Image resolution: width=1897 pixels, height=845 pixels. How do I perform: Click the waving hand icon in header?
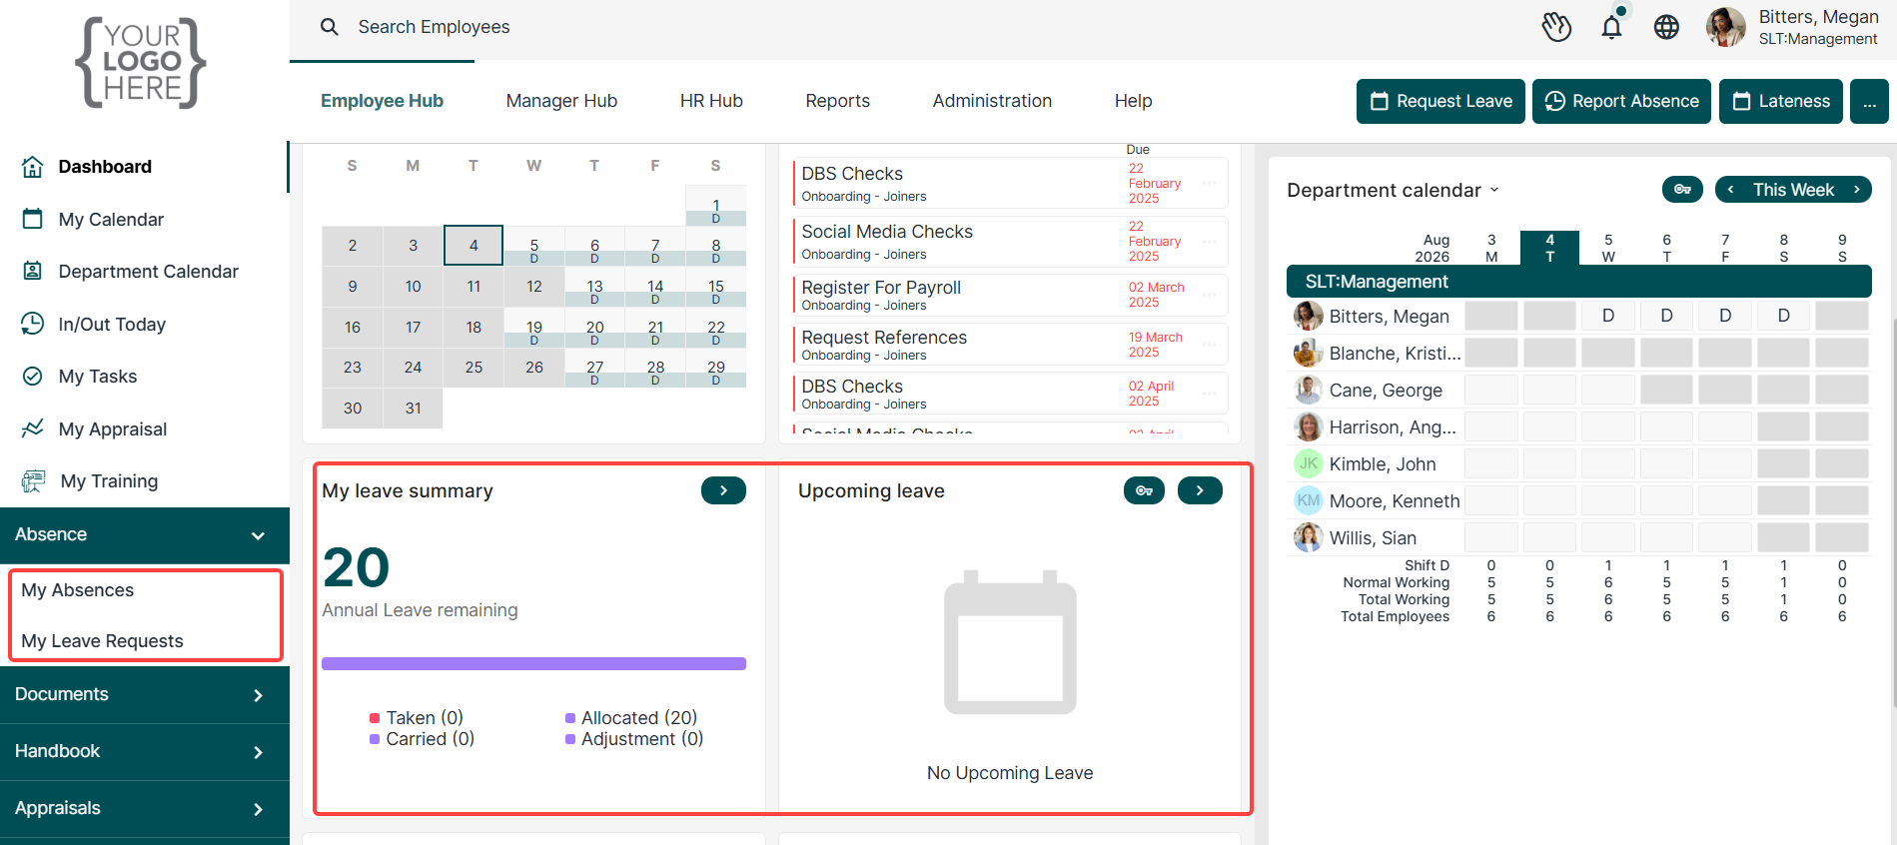(x=1556, y=27)
